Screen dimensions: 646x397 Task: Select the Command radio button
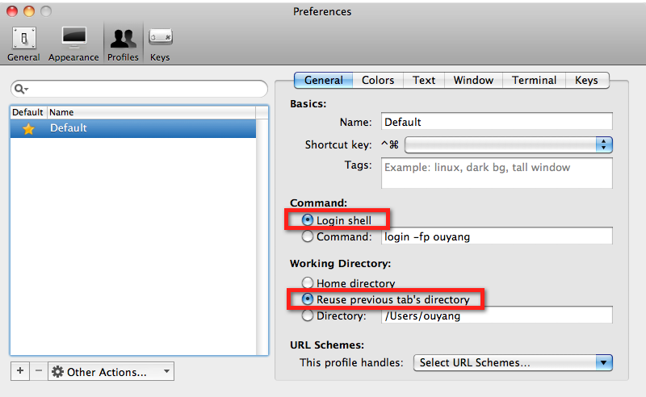(x=307, y=237)
